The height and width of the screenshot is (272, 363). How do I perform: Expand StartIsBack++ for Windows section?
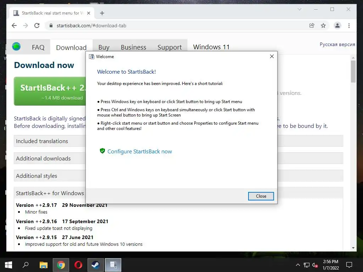tap(50, 193)
